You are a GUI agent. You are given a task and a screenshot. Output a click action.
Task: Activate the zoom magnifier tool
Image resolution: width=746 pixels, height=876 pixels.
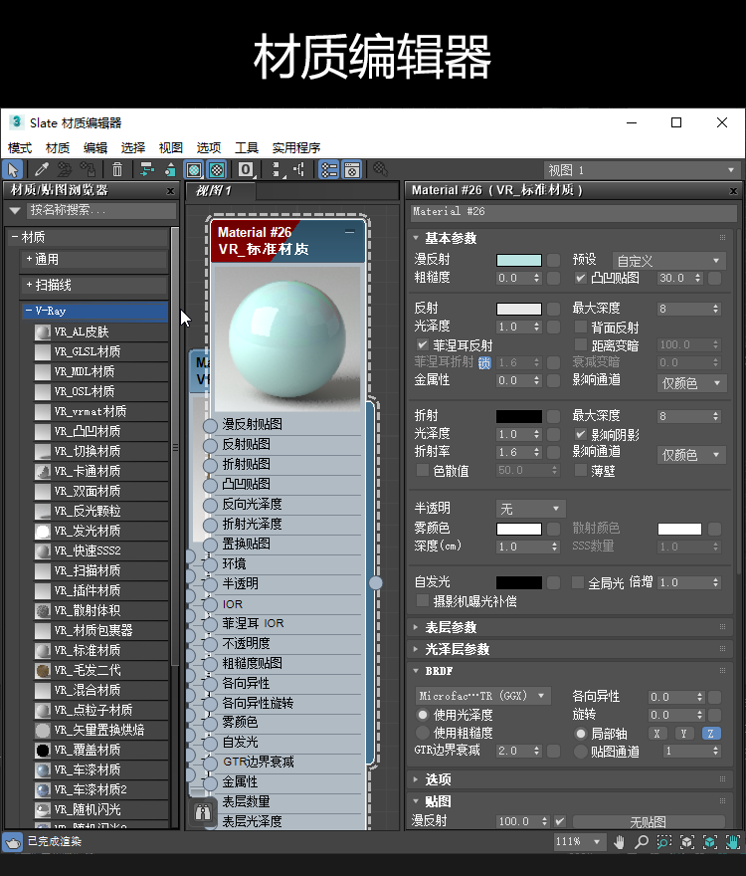click(x=642, y=842)
